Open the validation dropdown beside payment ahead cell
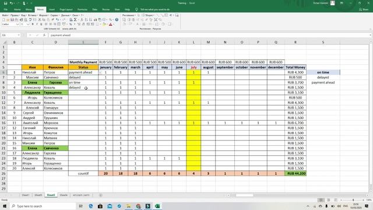373x210 pixels. click(100, 72)
